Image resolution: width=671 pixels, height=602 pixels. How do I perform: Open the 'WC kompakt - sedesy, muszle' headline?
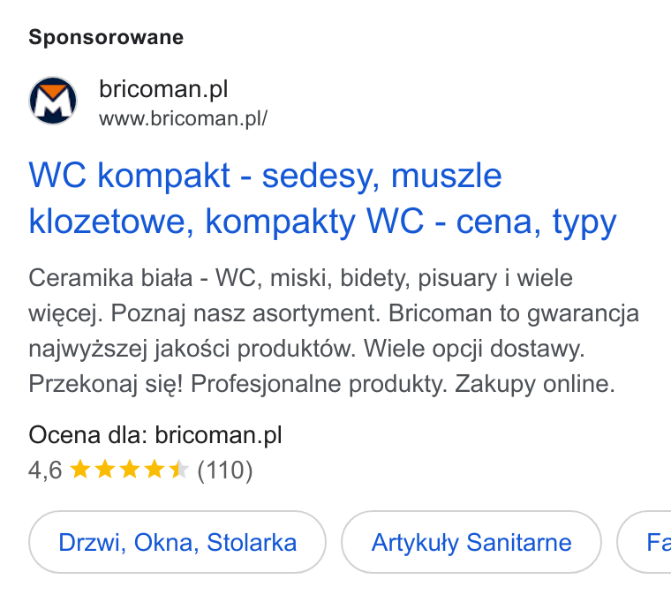point(265,176)
